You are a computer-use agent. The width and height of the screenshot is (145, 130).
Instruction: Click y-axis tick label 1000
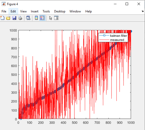coord(13,30)
